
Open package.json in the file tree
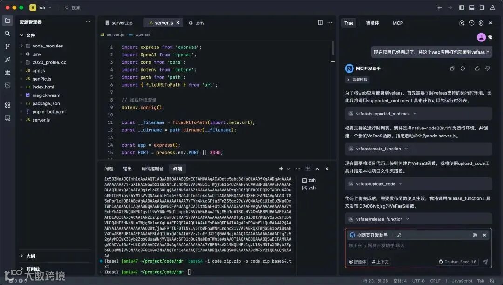click(x=46, y=103)
